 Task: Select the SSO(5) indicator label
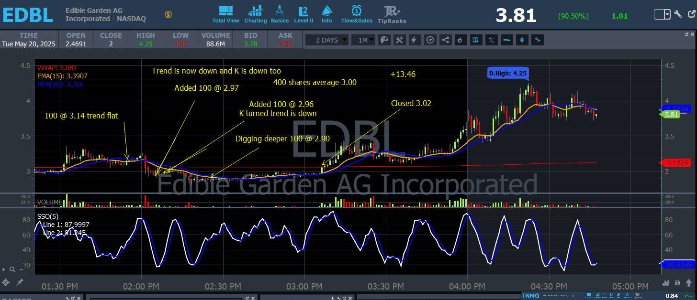(47, 216)
